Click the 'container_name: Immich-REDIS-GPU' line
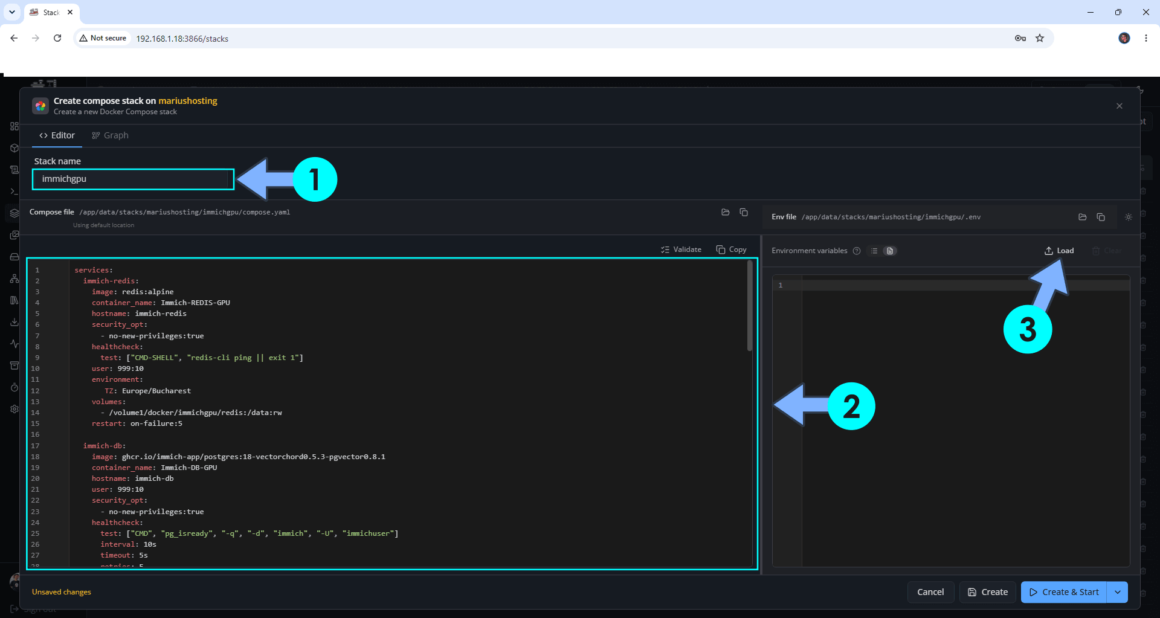The image size is (1160, 618). (161, 303)
